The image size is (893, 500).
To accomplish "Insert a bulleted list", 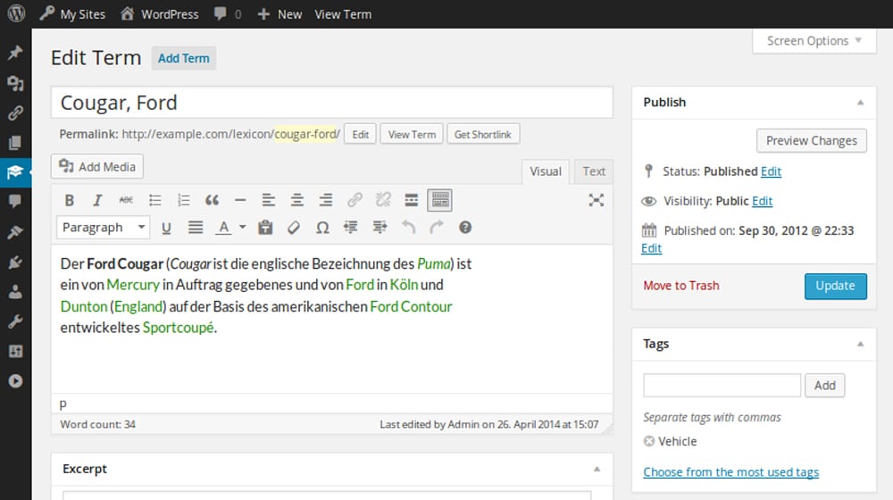I will point(154,200).
